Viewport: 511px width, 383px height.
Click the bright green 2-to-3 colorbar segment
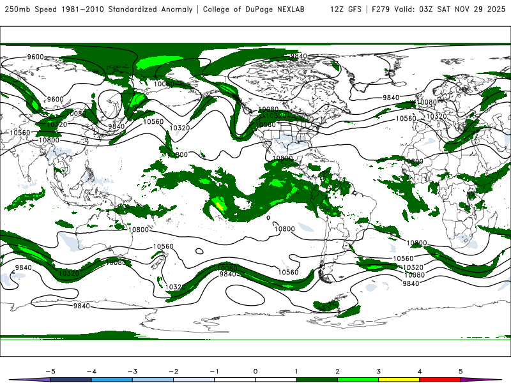358,380
